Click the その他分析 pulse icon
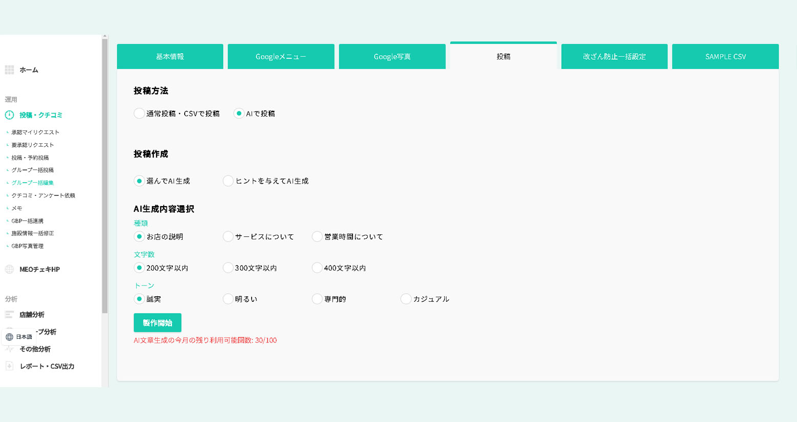Viewport: 797px width, 422px height. [9, 349]
